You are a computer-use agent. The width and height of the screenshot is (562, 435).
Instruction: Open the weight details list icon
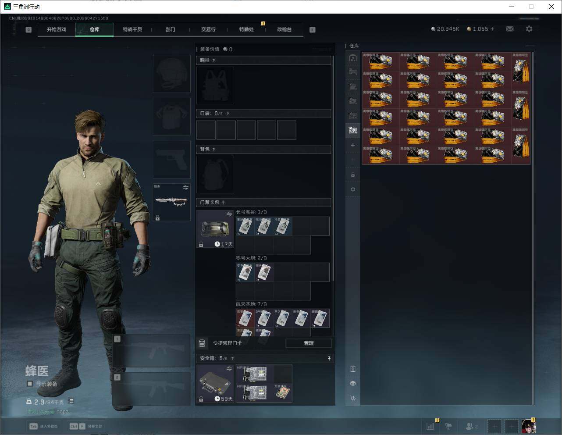[x=71, y=401]
